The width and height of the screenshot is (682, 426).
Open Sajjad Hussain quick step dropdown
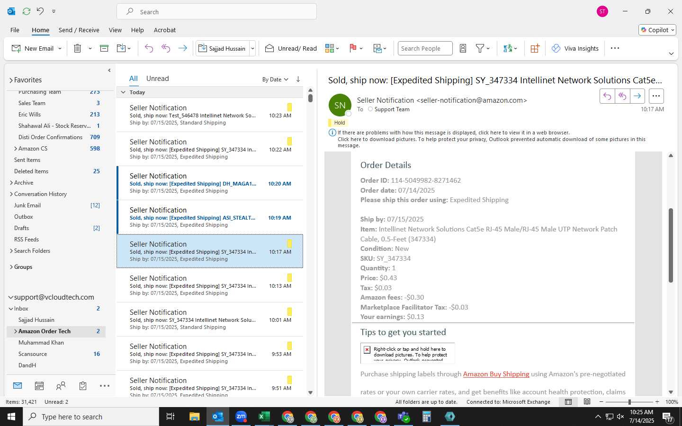pyautogui.click(x=252, y=48)
